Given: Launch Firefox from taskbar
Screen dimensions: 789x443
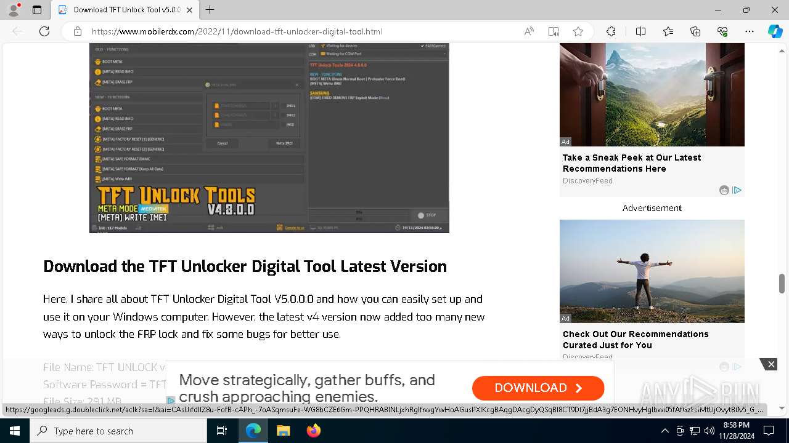Looking at the screenshot, I should point(313,431).
